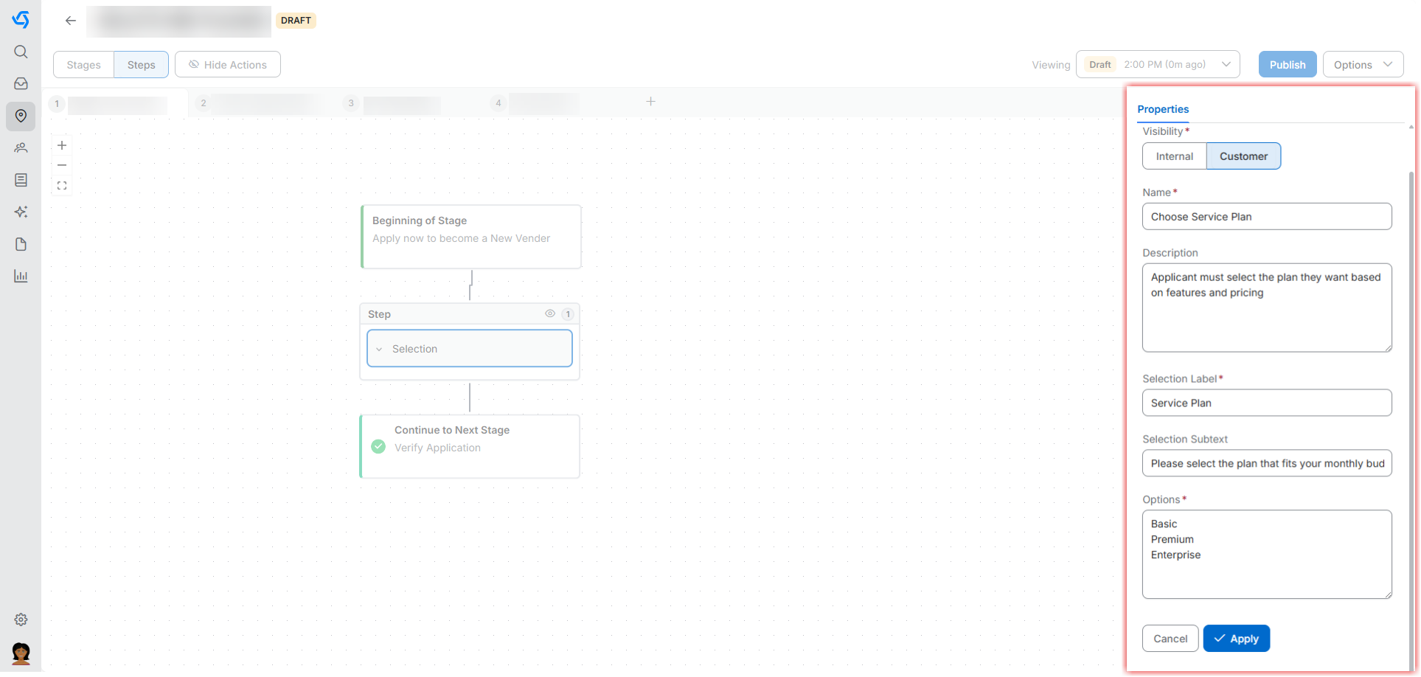Expand the Selection action chevron
Viewport: 1421px width, 677px height.
click(x=379, y=350)
